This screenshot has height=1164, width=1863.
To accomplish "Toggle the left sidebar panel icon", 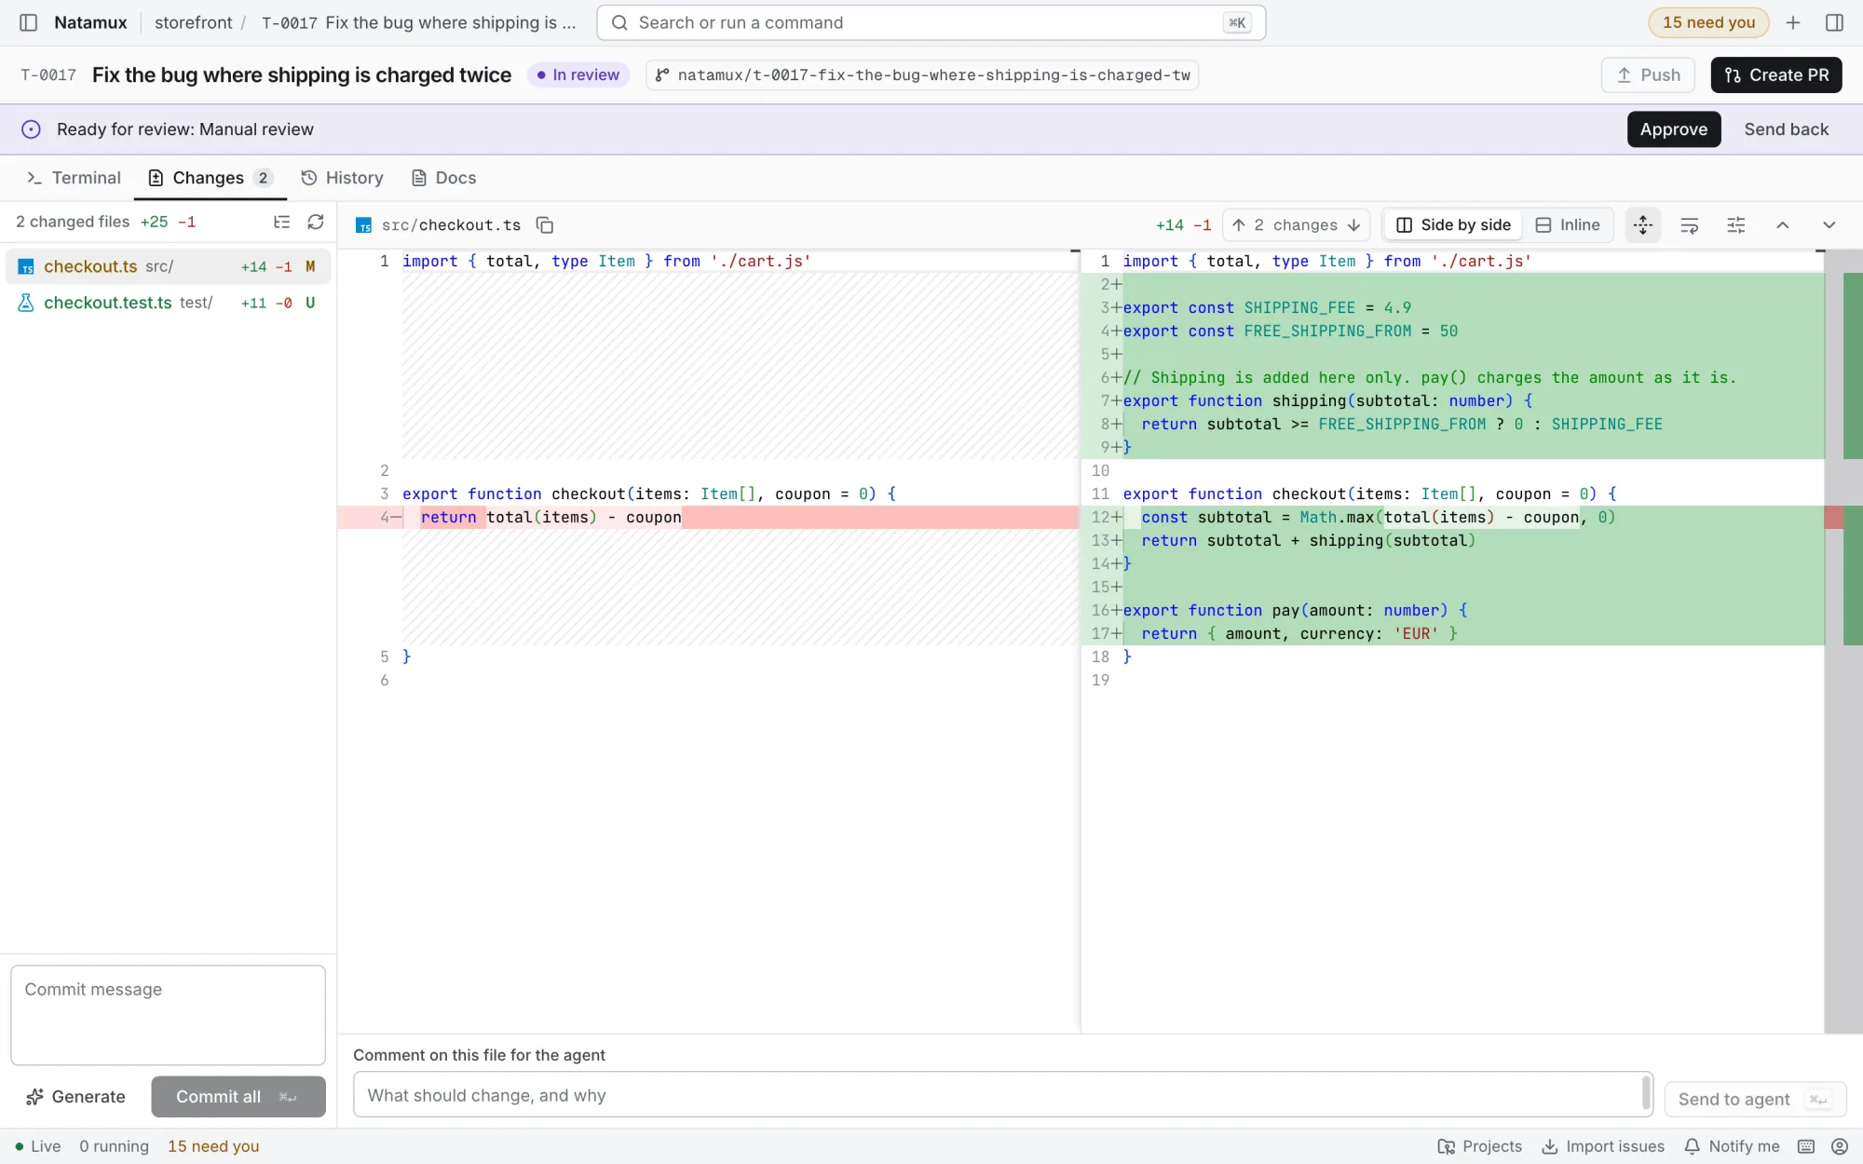I will pos(28,22).
